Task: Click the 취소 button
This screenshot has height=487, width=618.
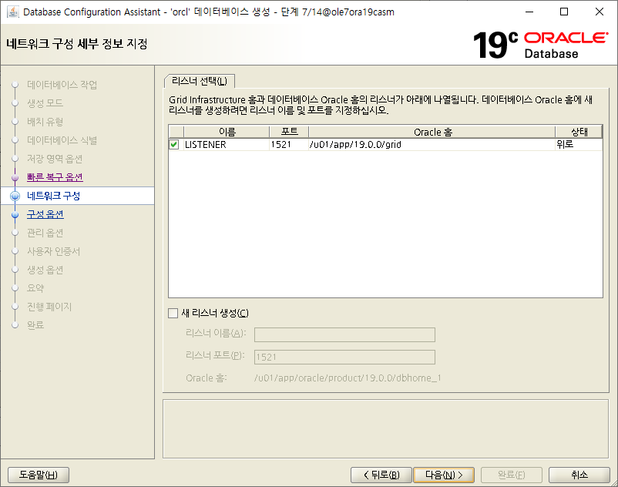Action: click(x=579, y=475)
